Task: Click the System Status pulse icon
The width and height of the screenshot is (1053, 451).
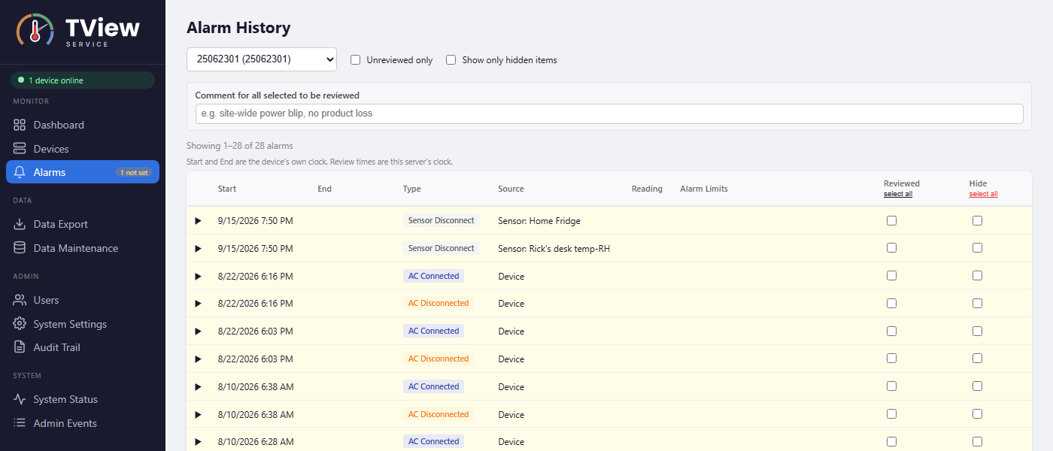Action: pyautogui.click(x=20, y=399)
